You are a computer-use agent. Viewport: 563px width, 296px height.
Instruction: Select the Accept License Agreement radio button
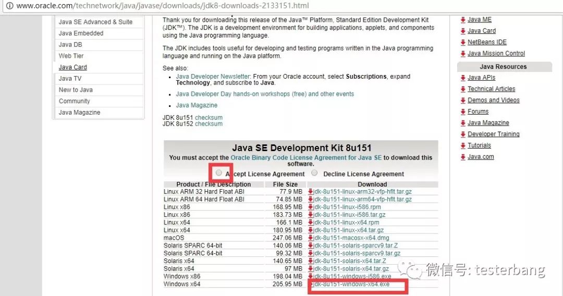[x=218, y=173]
